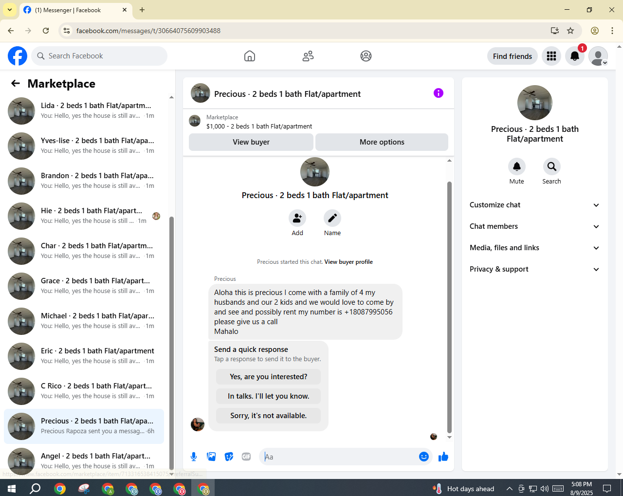Click the browser address bar URL

click(148, 31)
